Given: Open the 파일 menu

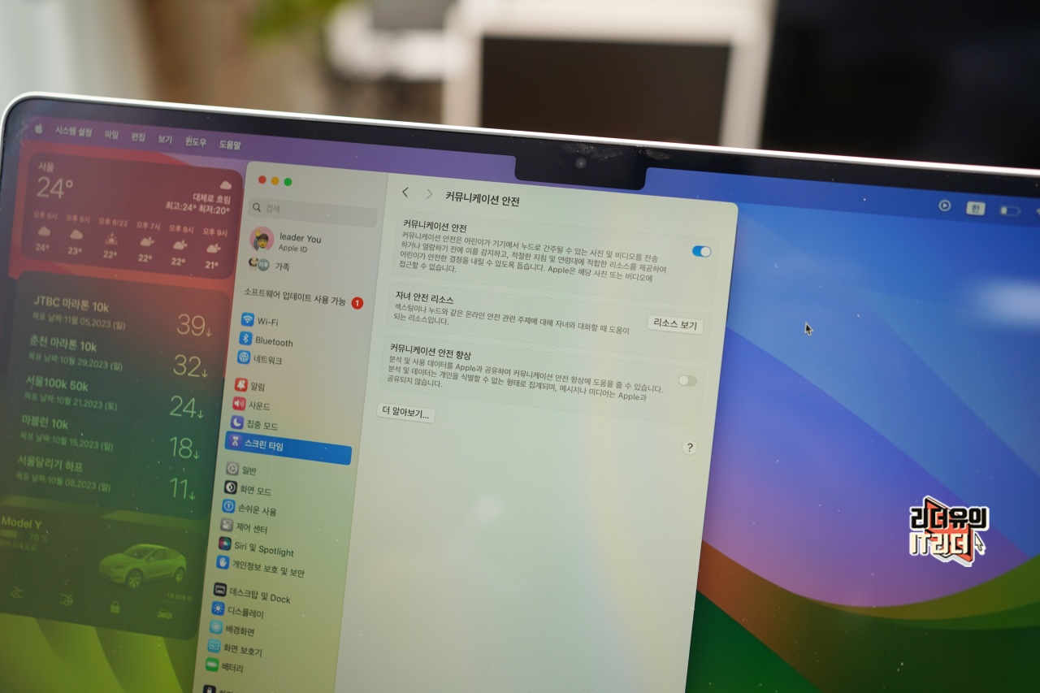Looking at the screenshot, I should [111, 135].
